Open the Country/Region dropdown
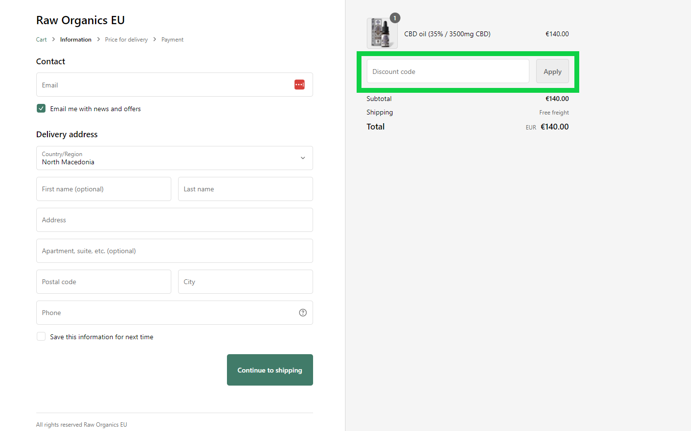Image resolution: width=691 pixels, height=431 pixels. [175, 158]
